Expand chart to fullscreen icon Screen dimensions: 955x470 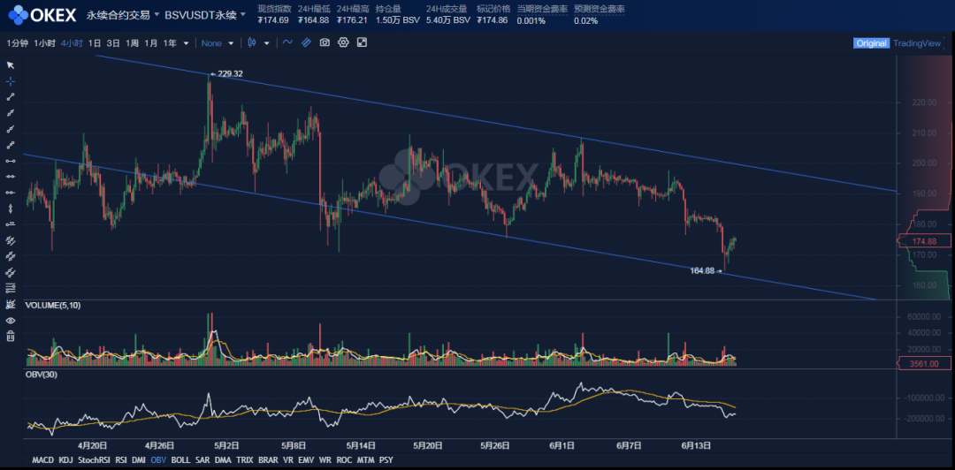click(362, 42)
